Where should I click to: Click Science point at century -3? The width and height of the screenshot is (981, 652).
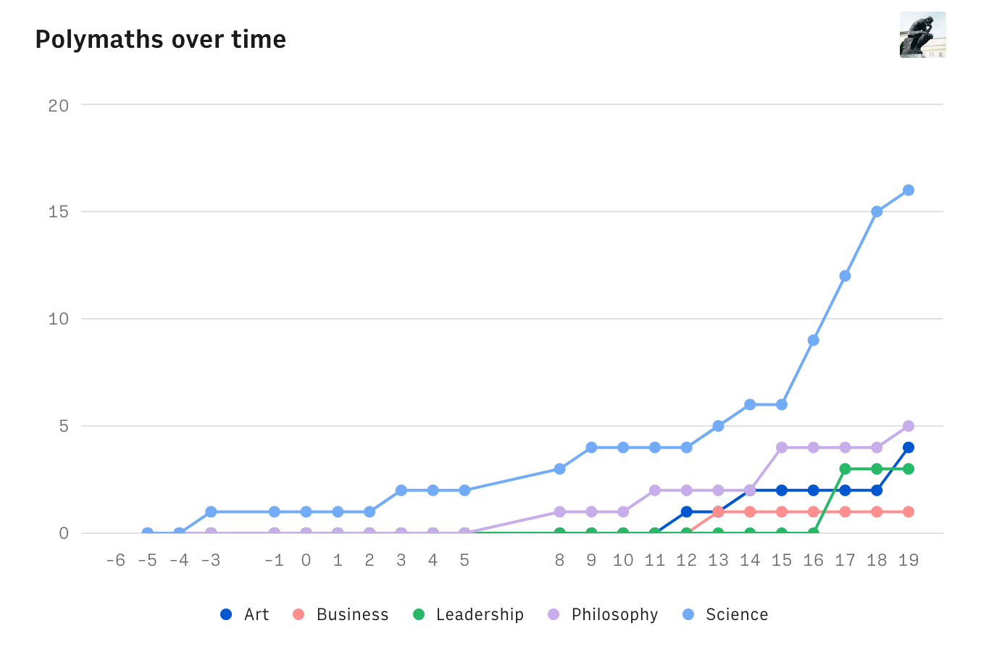tap(211, 511)
